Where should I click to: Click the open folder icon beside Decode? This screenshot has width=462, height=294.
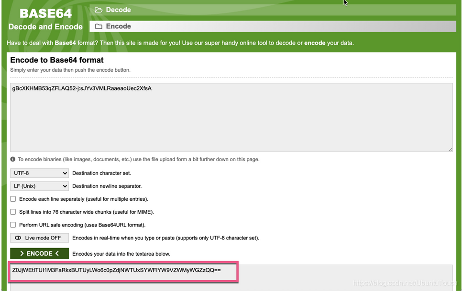(100, 9)
